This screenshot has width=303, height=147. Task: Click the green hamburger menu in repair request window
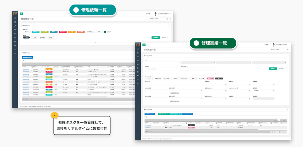click(21, 14)
